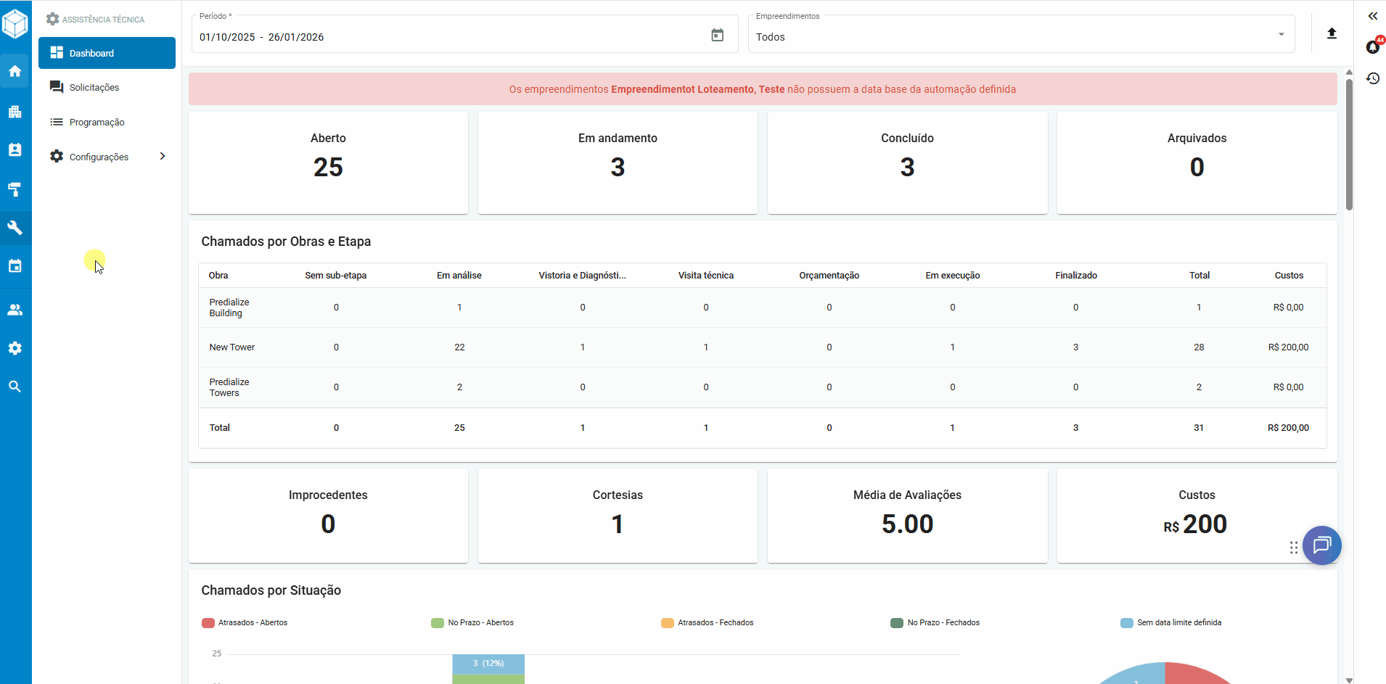
Task: Select the paint roller icon in the sidebar
Action: pos(15,189)
